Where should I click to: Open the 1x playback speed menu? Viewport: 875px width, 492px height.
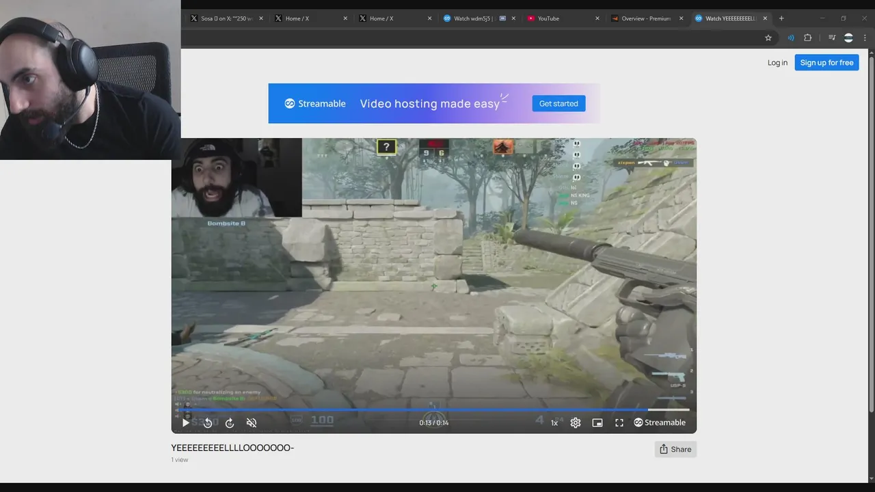554,423
